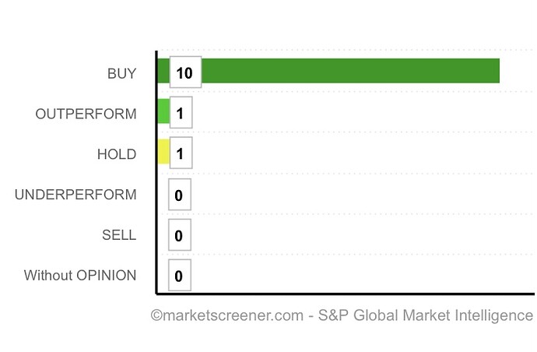The image size is (537, 352).
Task: Select the light green OUTPERFORM bar
Action: [163, 111]
